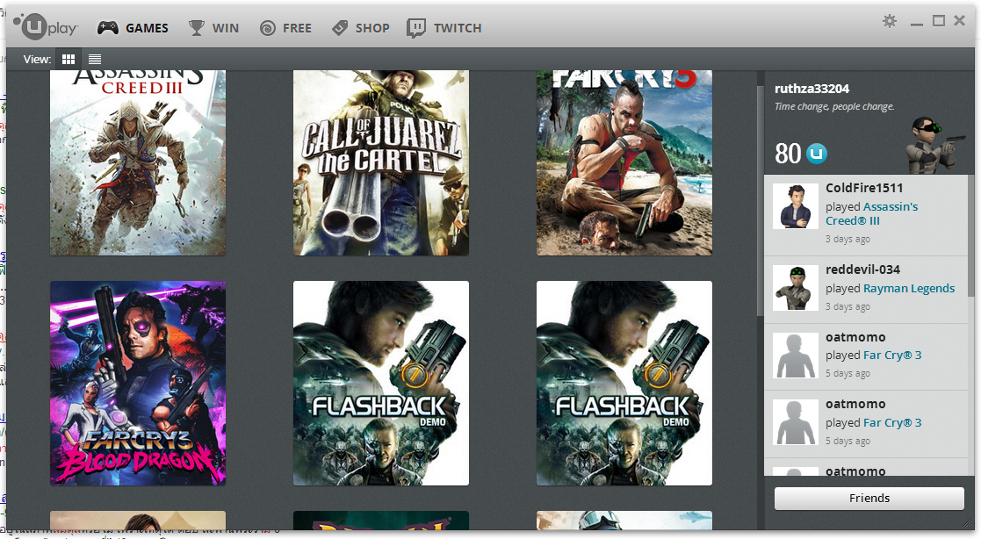Screen dimensions: 981x539
Task: Click the Friends button
Action: [x=869, y=499]
